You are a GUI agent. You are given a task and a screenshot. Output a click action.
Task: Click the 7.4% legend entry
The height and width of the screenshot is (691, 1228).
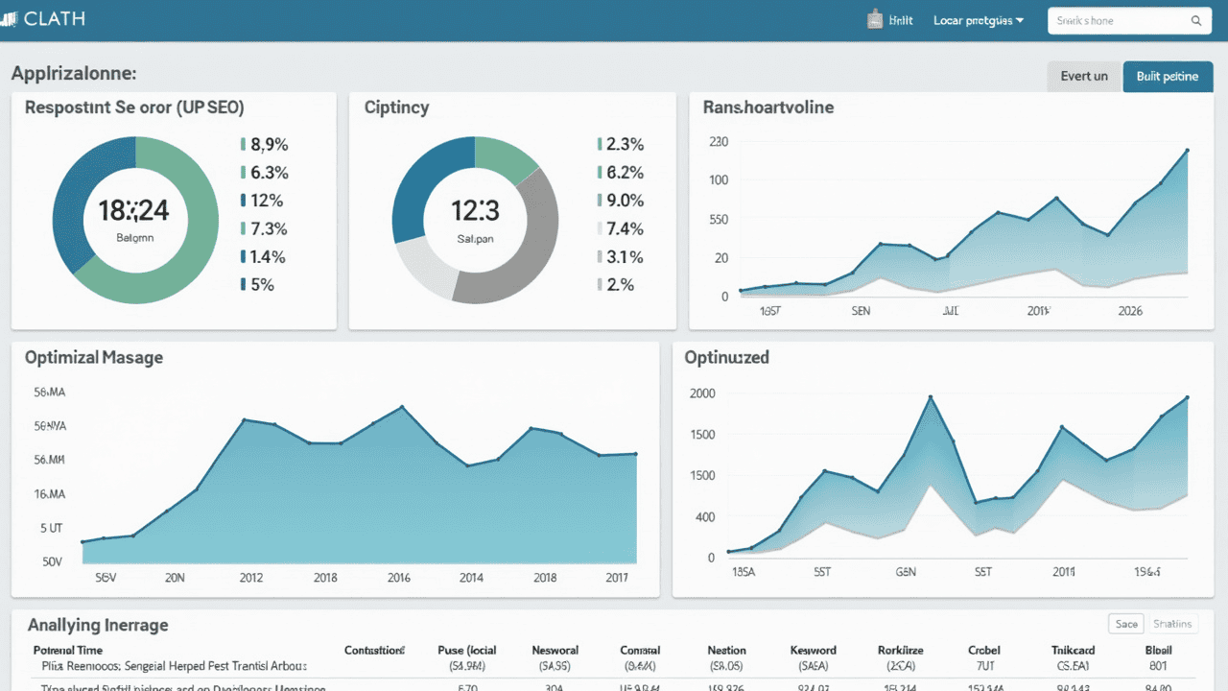[x=620, y=228]
